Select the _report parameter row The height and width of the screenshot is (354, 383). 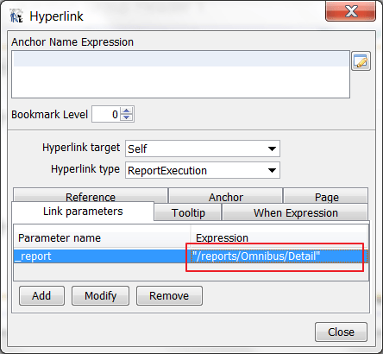coord(191,256)
